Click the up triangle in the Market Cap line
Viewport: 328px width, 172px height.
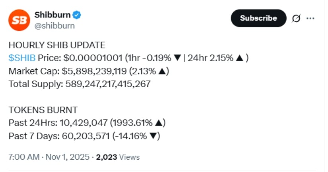[162, 71]
